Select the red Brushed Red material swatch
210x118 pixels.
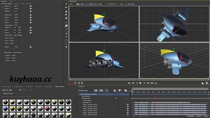(48, 109)
